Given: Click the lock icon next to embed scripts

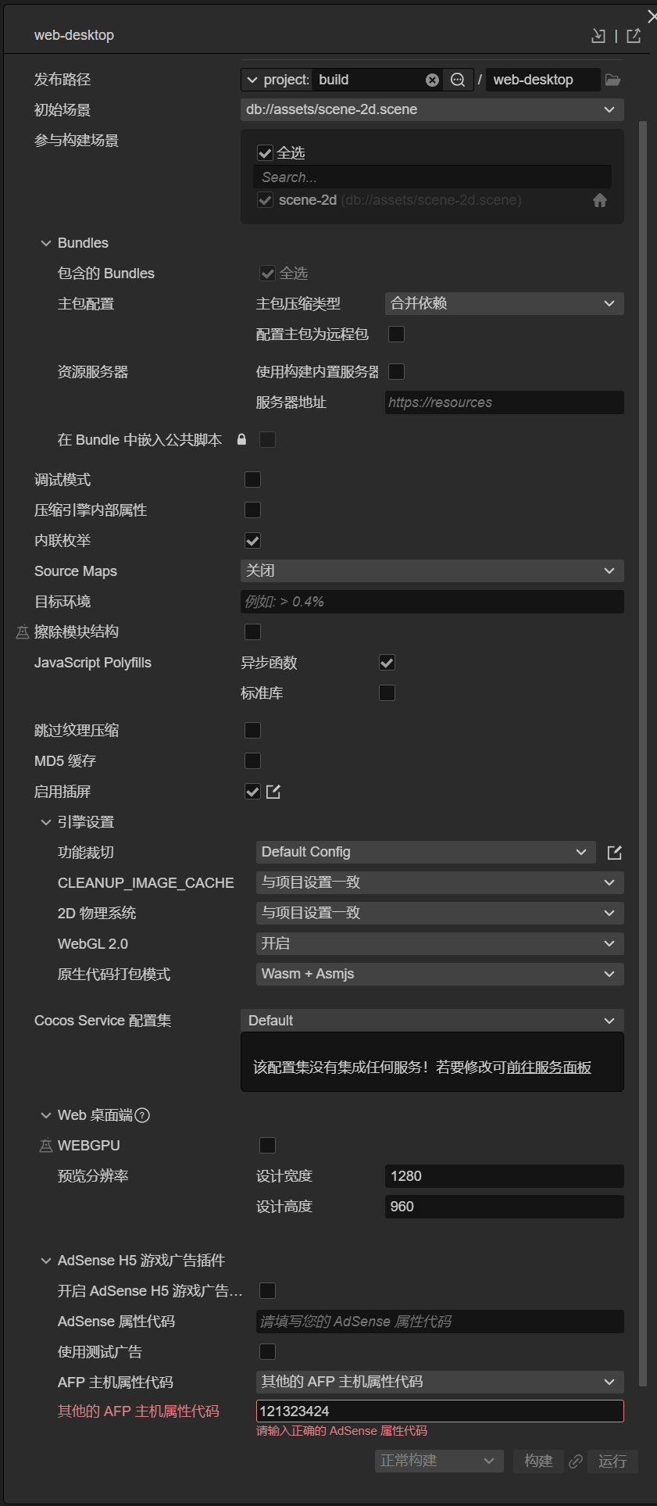Looking at the screenshot, I should (x=241, y=439).
